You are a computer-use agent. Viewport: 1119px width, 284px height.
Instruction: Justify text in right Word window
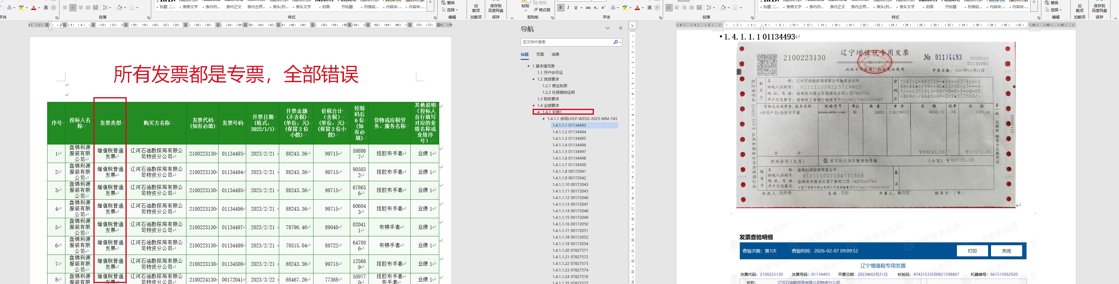pos(692,8)
